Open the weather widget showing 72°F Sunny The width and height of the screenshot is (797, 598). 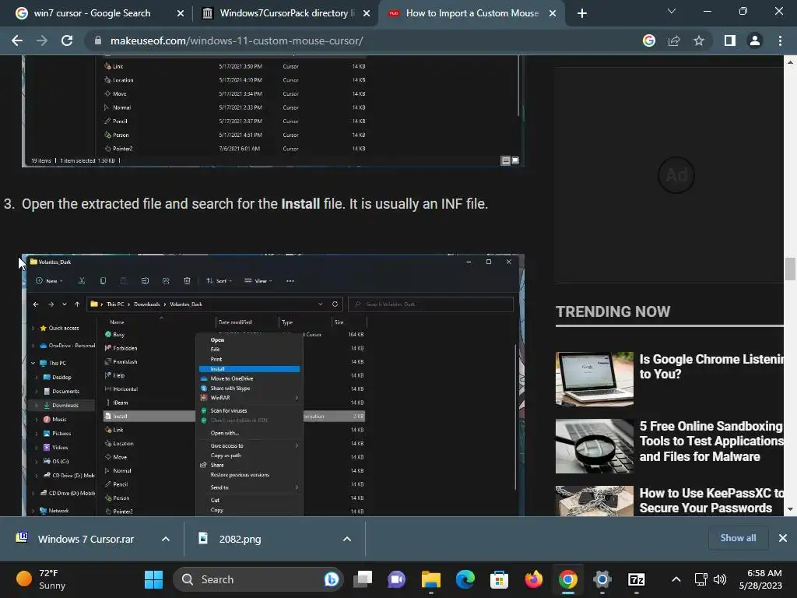42,579
